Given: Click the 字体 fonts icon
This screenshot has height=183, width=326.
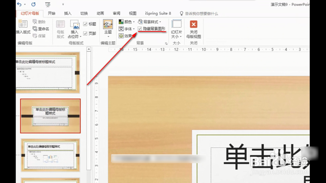Looking at the screenshot, I should 121,29.
